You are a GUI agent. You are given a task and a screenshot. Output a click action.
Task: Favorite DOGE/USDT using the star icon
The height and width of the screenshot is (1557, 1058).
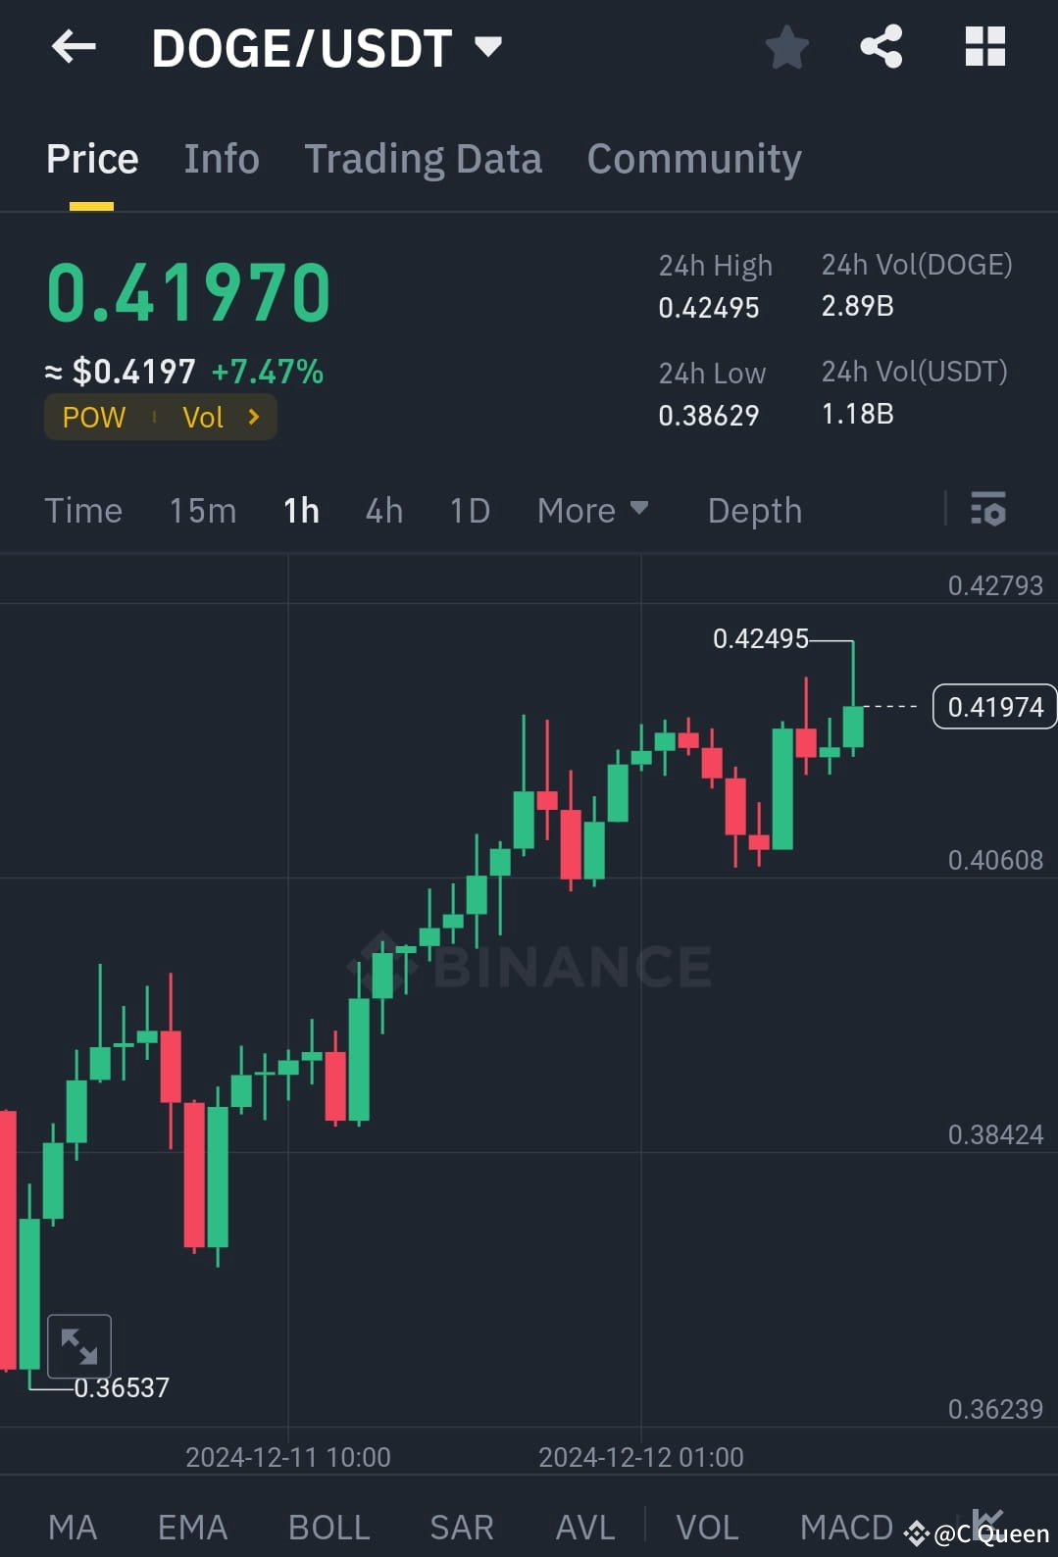click(x=786, y=46)
